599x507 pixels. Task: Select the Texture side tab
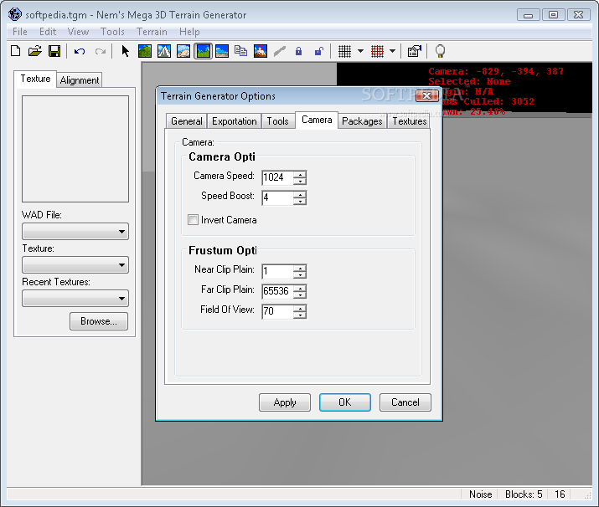(35, 79)
